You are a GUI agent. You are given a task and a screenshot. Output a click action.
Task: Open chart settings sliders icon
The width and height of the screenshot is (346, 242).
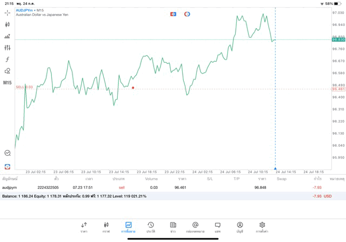point(8,48)
